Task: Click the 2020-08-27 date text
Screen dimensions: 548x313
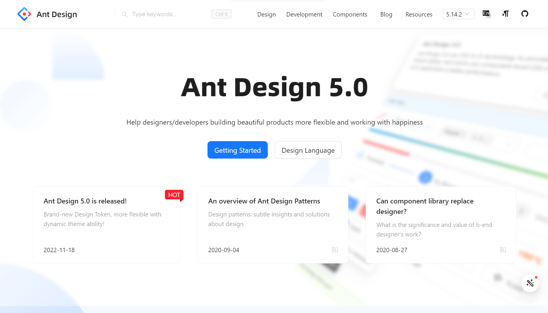Action: coord(392,250)
